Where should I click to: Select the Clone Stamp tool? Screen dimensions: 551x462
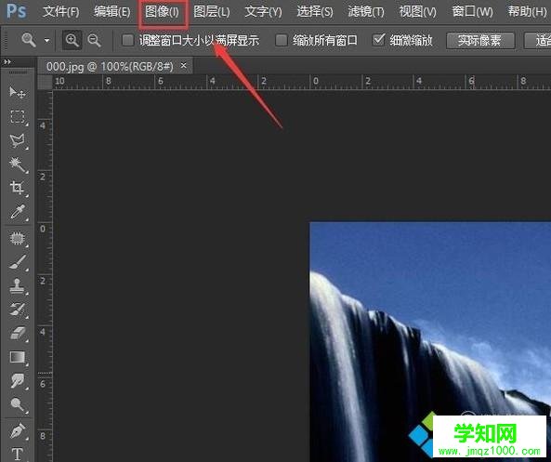coord(18,286)
